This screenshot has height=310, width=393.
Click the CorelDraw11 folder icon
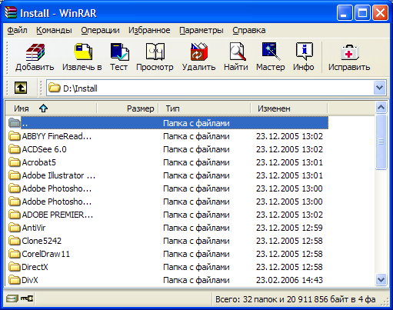(15, 254)
